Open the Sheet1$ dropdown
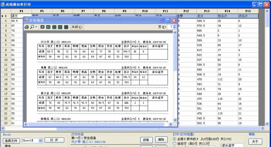Screen dimensions: 271x147 coord(41,141)
